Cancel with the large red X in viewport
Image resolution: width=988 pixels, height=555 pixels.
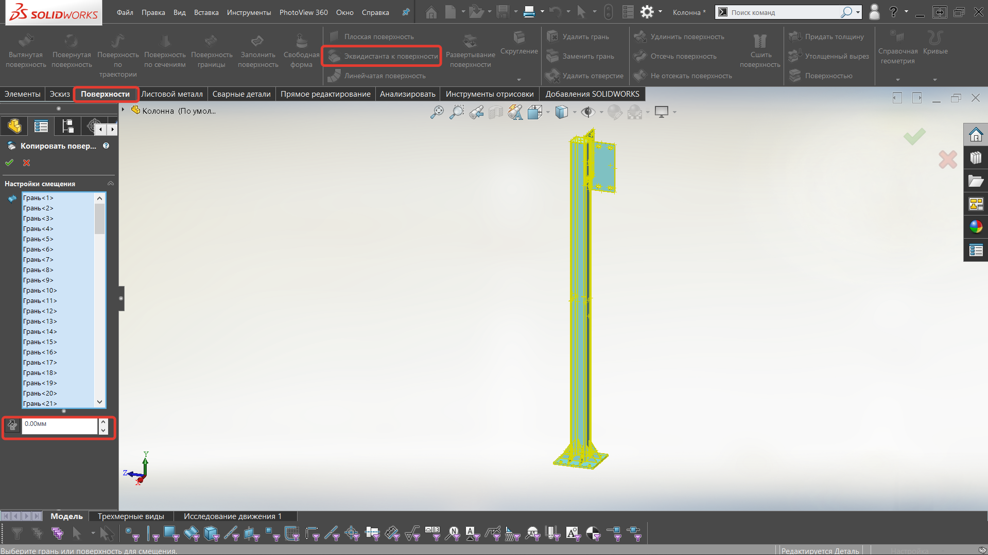(x=947, y=159)
